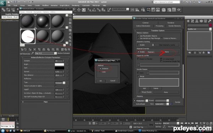Click the Mirror tool icon in main toolbar
The height and width of the screenshot is (133, 213).
point(132,10)
